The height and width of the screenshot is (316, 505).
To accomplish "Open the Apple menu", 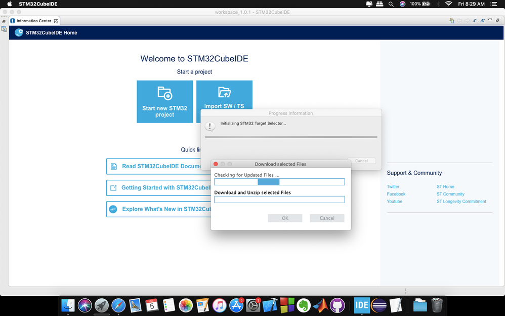I will (9, 4).
